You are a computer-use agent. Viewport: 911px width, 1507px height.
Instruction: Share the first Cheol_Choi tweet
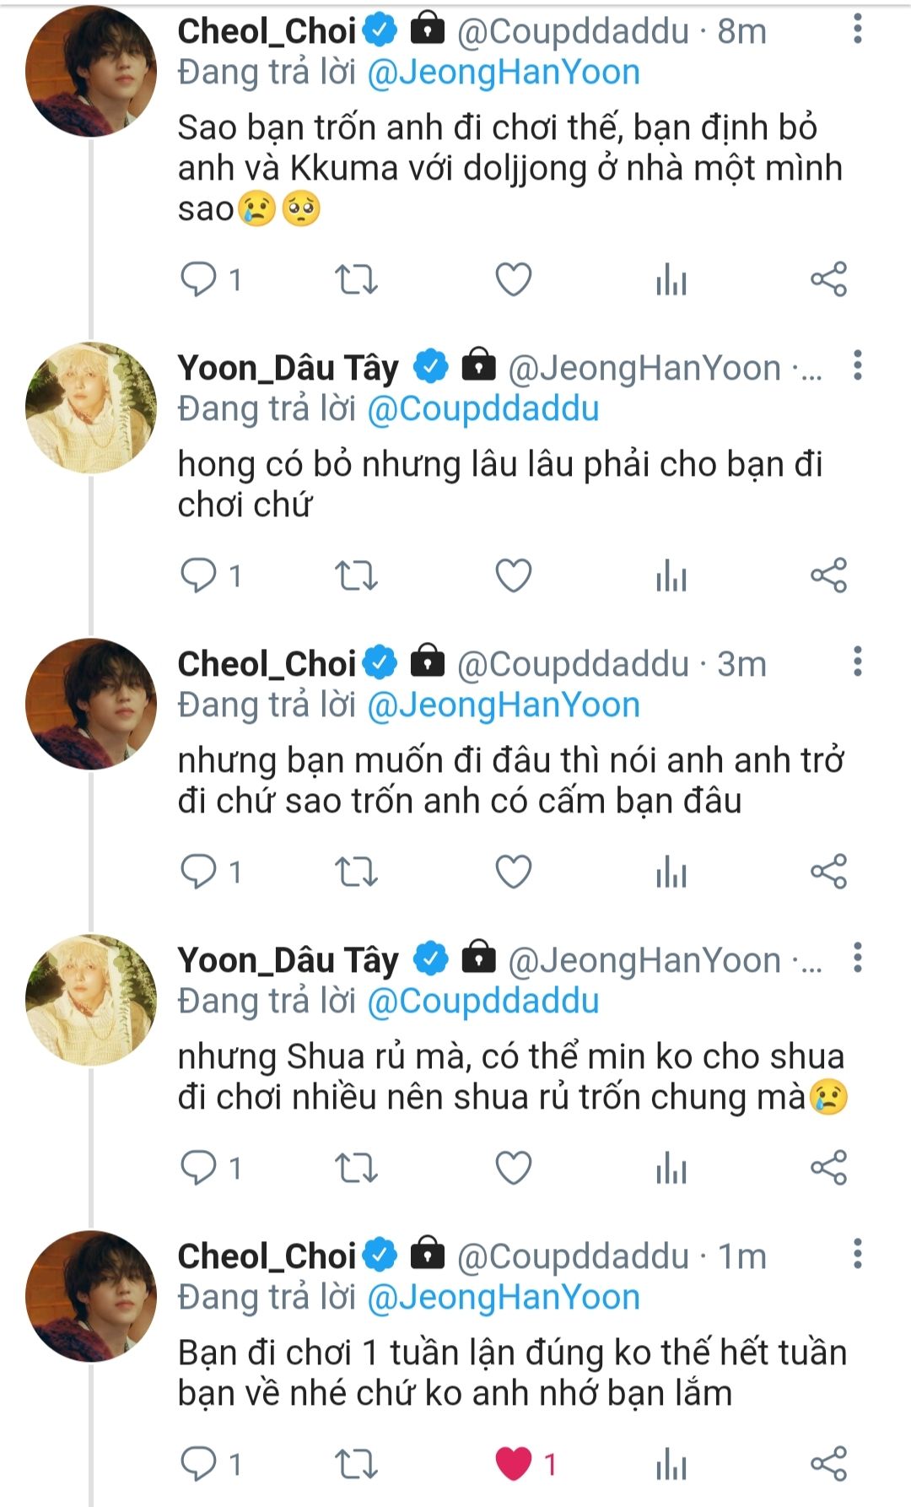click(x=828, y=279)
